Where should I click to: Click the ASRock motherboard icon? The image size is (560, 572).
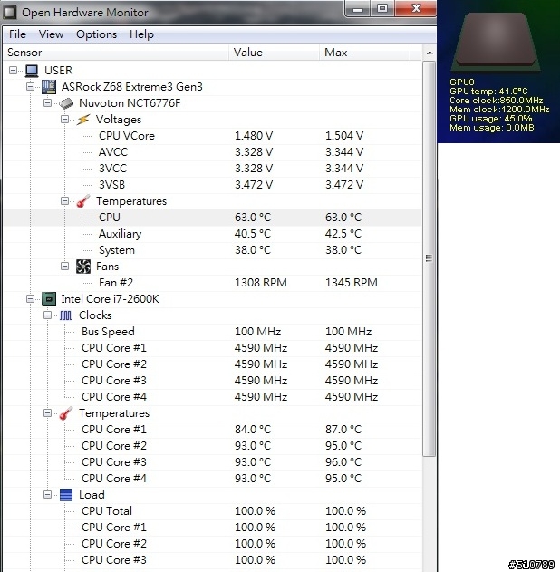49,87
